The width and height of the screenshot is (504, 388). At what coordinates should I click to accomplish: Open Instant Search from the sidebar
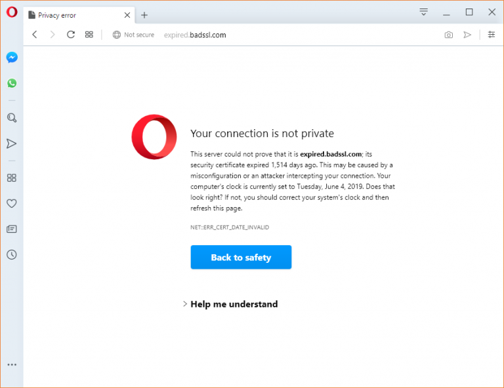coord(12,118)
